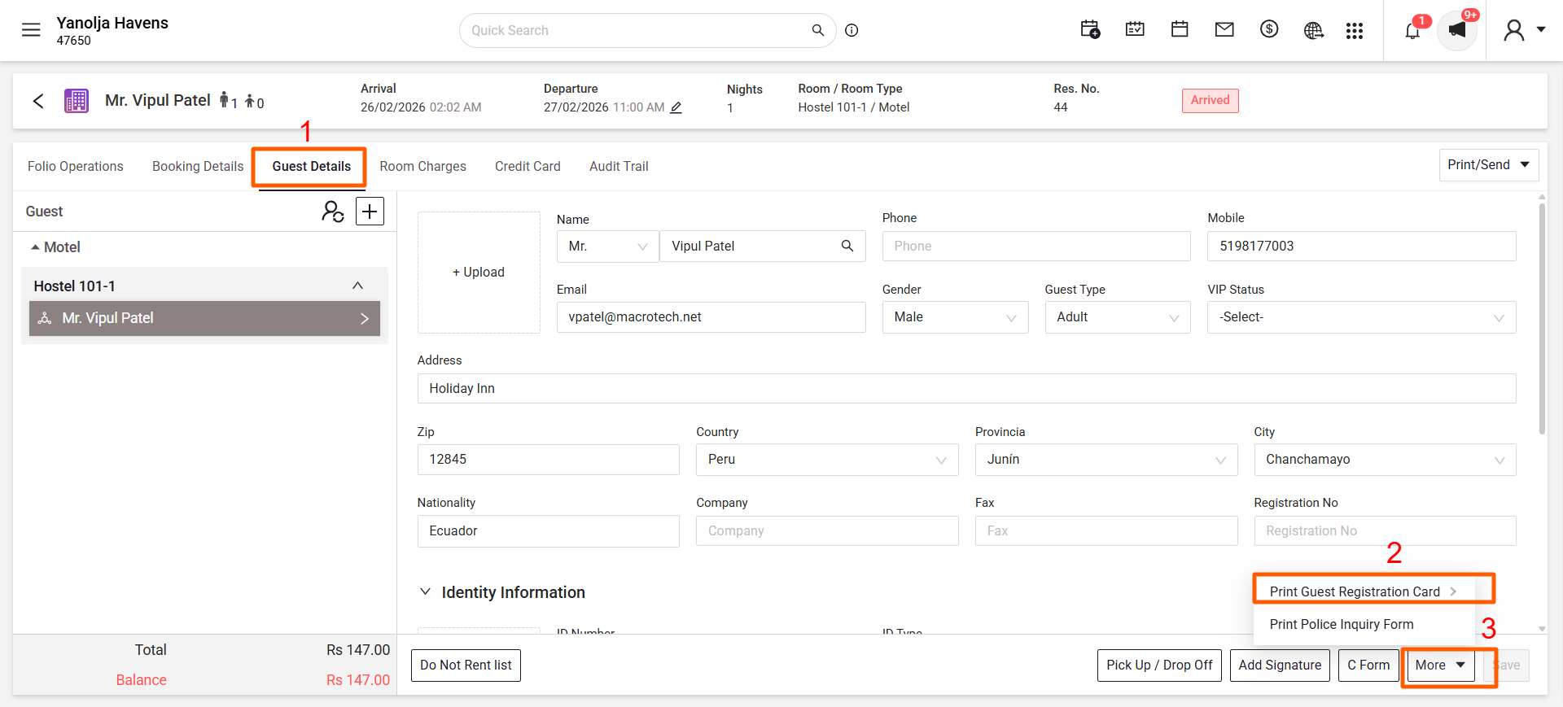Collapse the Identity Information section

(425, 592)
